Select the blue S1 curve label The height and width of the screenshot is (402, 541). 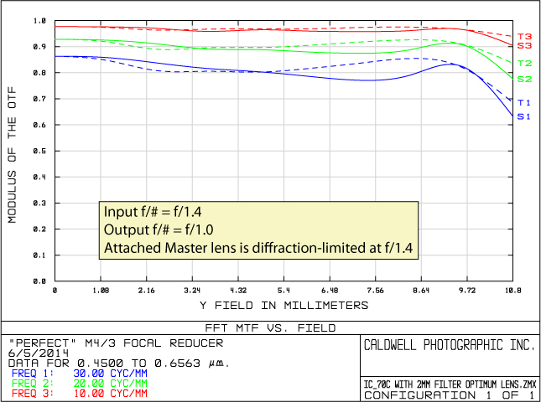[x=524, y=116]
